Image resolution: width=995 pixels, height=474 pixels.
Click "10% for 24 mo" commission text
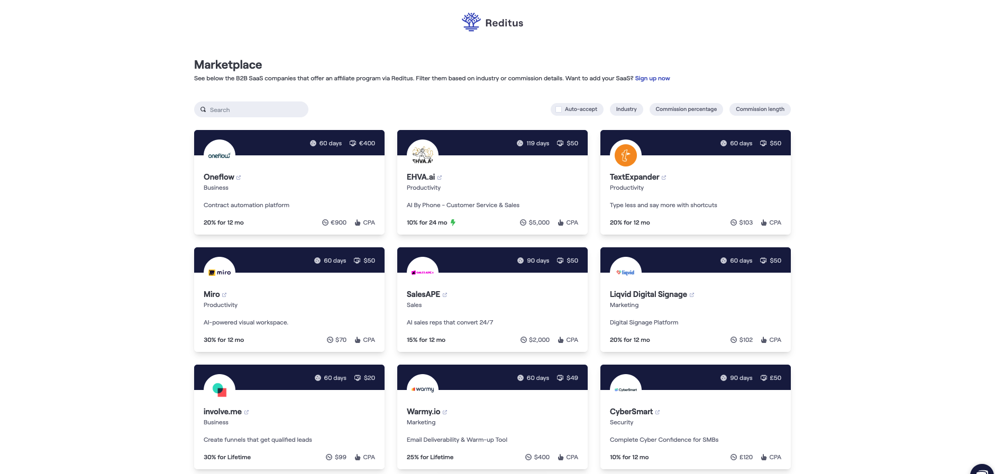pyautogui.click(x=427, y=222)
